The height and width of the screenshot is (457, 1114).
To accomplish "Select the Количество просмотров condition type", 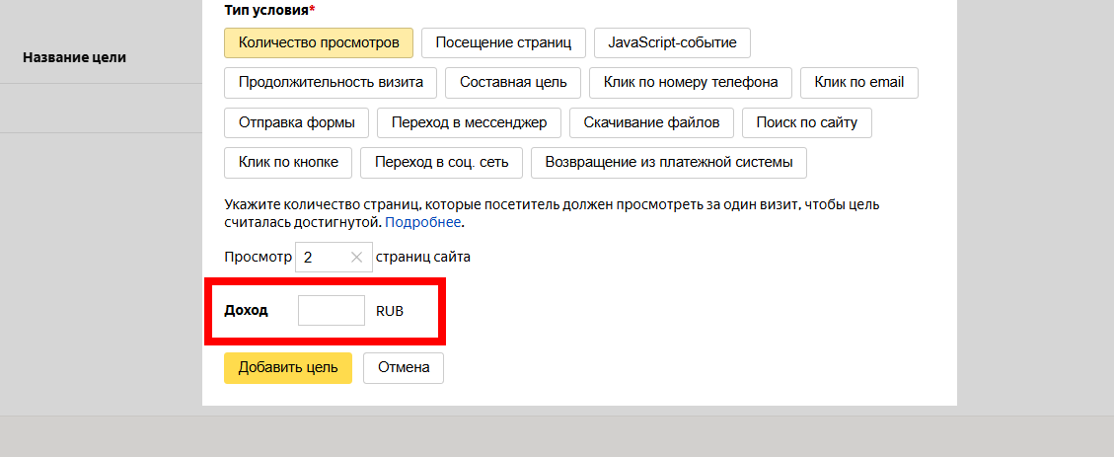I will [x=319, y=43].
